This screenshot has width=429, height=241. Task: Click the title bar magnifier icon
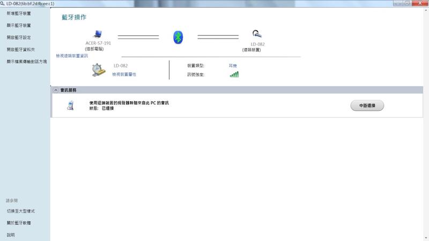pos(3,3)
